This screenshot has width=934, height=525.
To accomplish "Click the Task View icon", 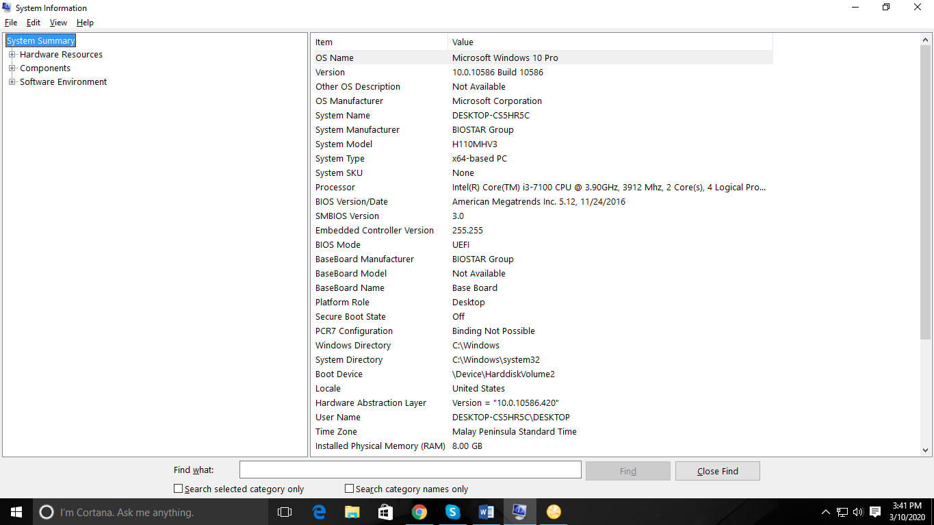I will click(x=285, y=512).
